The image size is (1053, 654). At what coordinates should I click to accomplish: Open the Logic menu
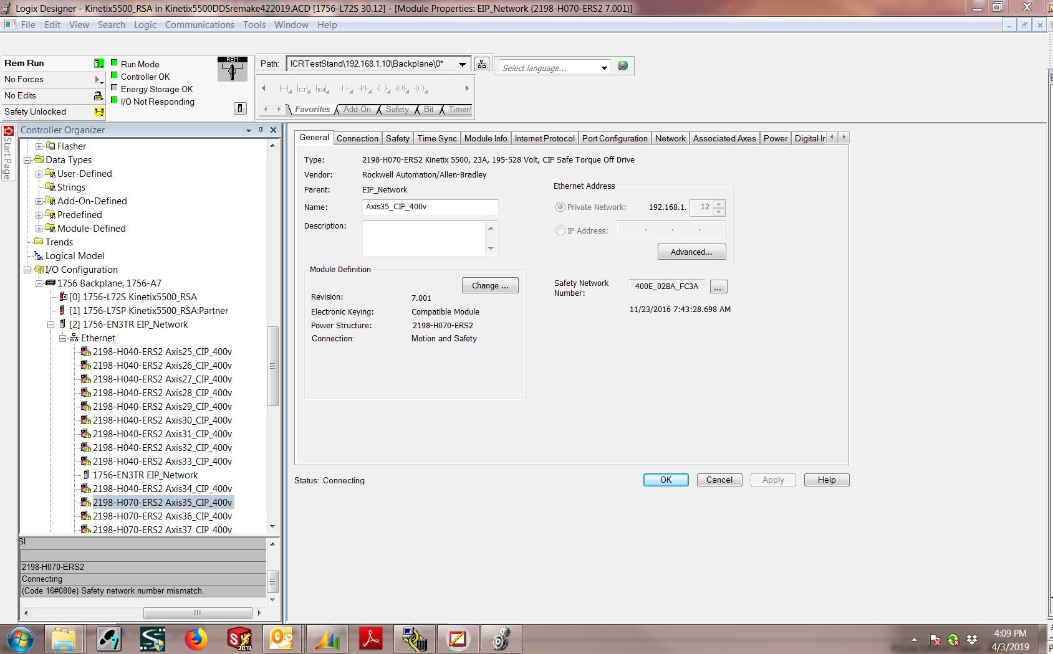coord(145,25)
